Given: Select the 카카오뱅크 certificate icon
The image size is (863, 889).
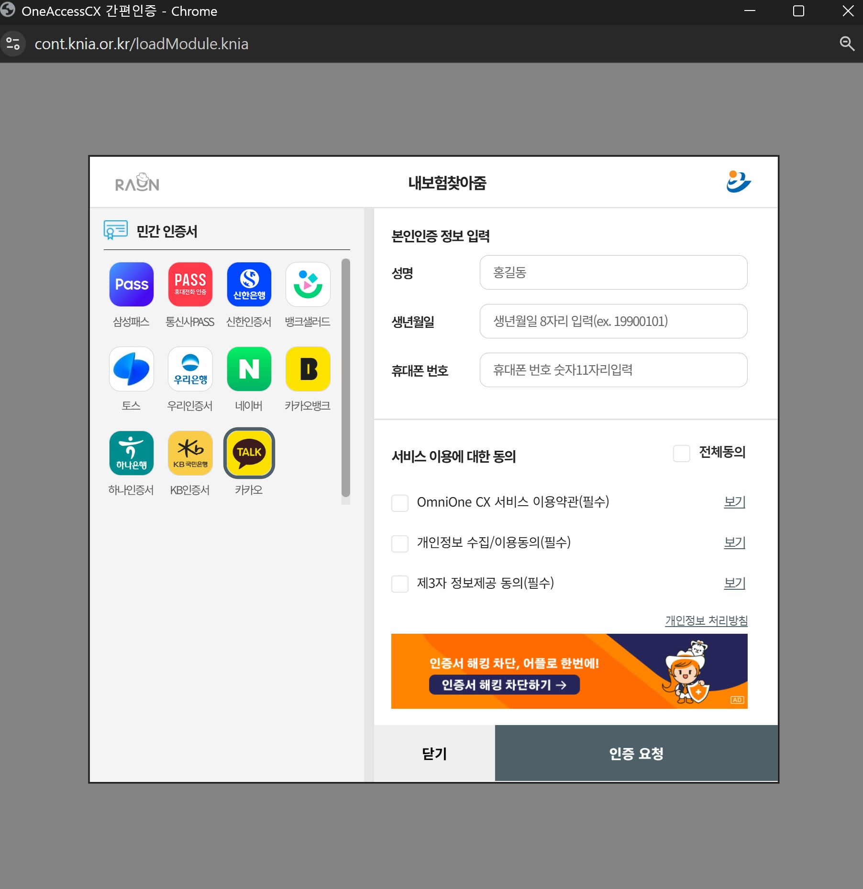Looking at the screenshot, I should coord(308,369).
